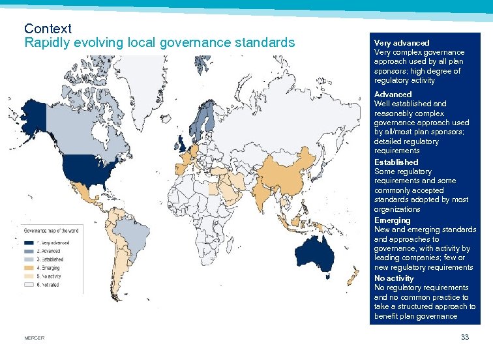Click the '3. Established' legend color swatch
The width and height of the screenshot is (493, 352).
[x=29, y=259]
